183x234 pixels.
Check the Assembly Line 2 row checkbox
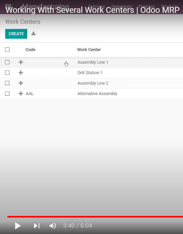point(7,83)
